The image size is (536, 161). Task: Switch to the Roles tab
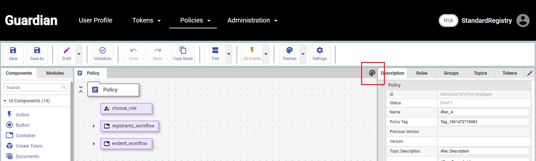[422, 73]
